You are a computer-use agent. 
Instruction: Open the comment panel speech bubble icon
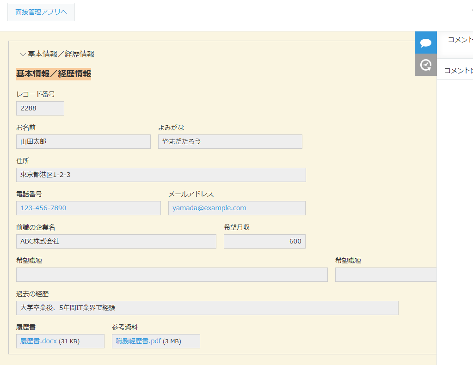[425, 42]
